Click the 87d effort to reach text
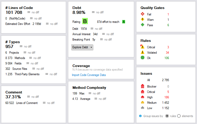This screenshot has height=124, width=197. [108, 22]
